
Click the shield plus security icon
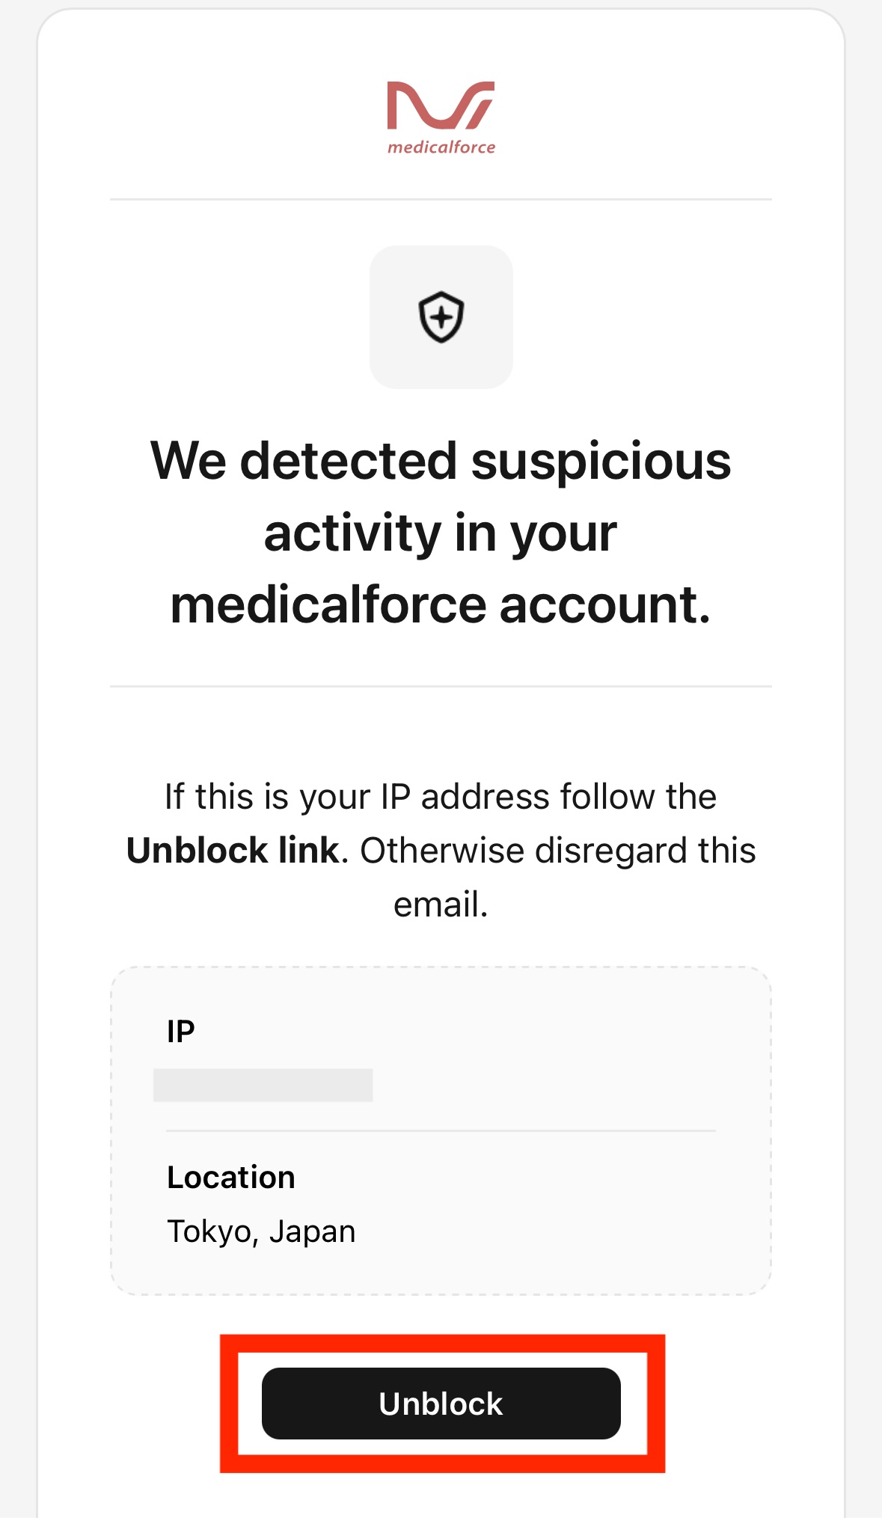click(441, 316)
